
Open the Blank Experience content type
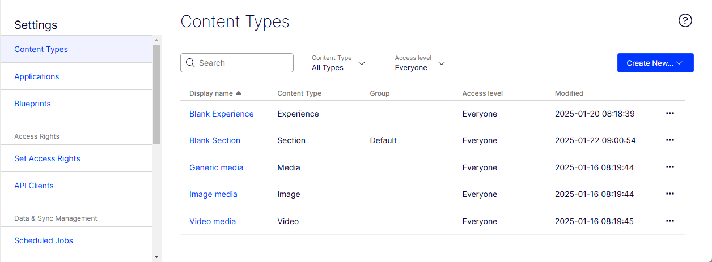pyautogui.click(x=222, y=114)
